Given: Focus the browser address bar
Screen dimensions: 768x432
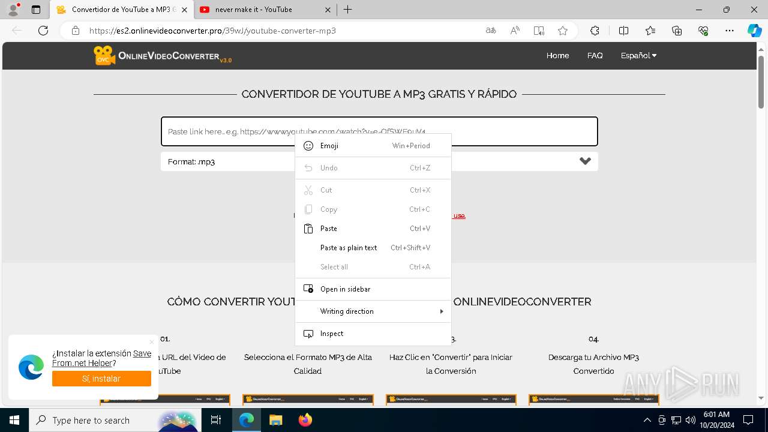Looking at the screenshot, I should pyautogui.click(x=282, y=31).
